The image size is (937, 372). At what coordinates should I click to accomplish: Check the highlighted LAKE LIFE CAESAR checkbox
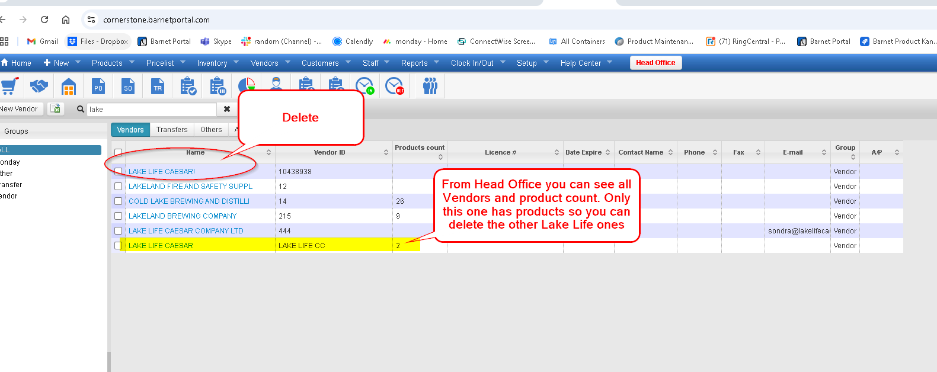click(118, 245)
